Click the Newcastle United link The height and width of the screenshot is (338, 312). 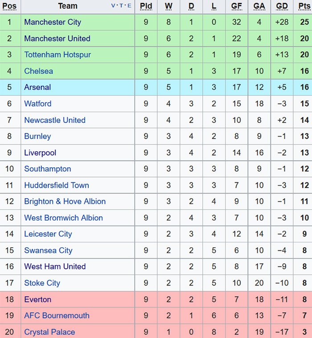pos(55,120)
